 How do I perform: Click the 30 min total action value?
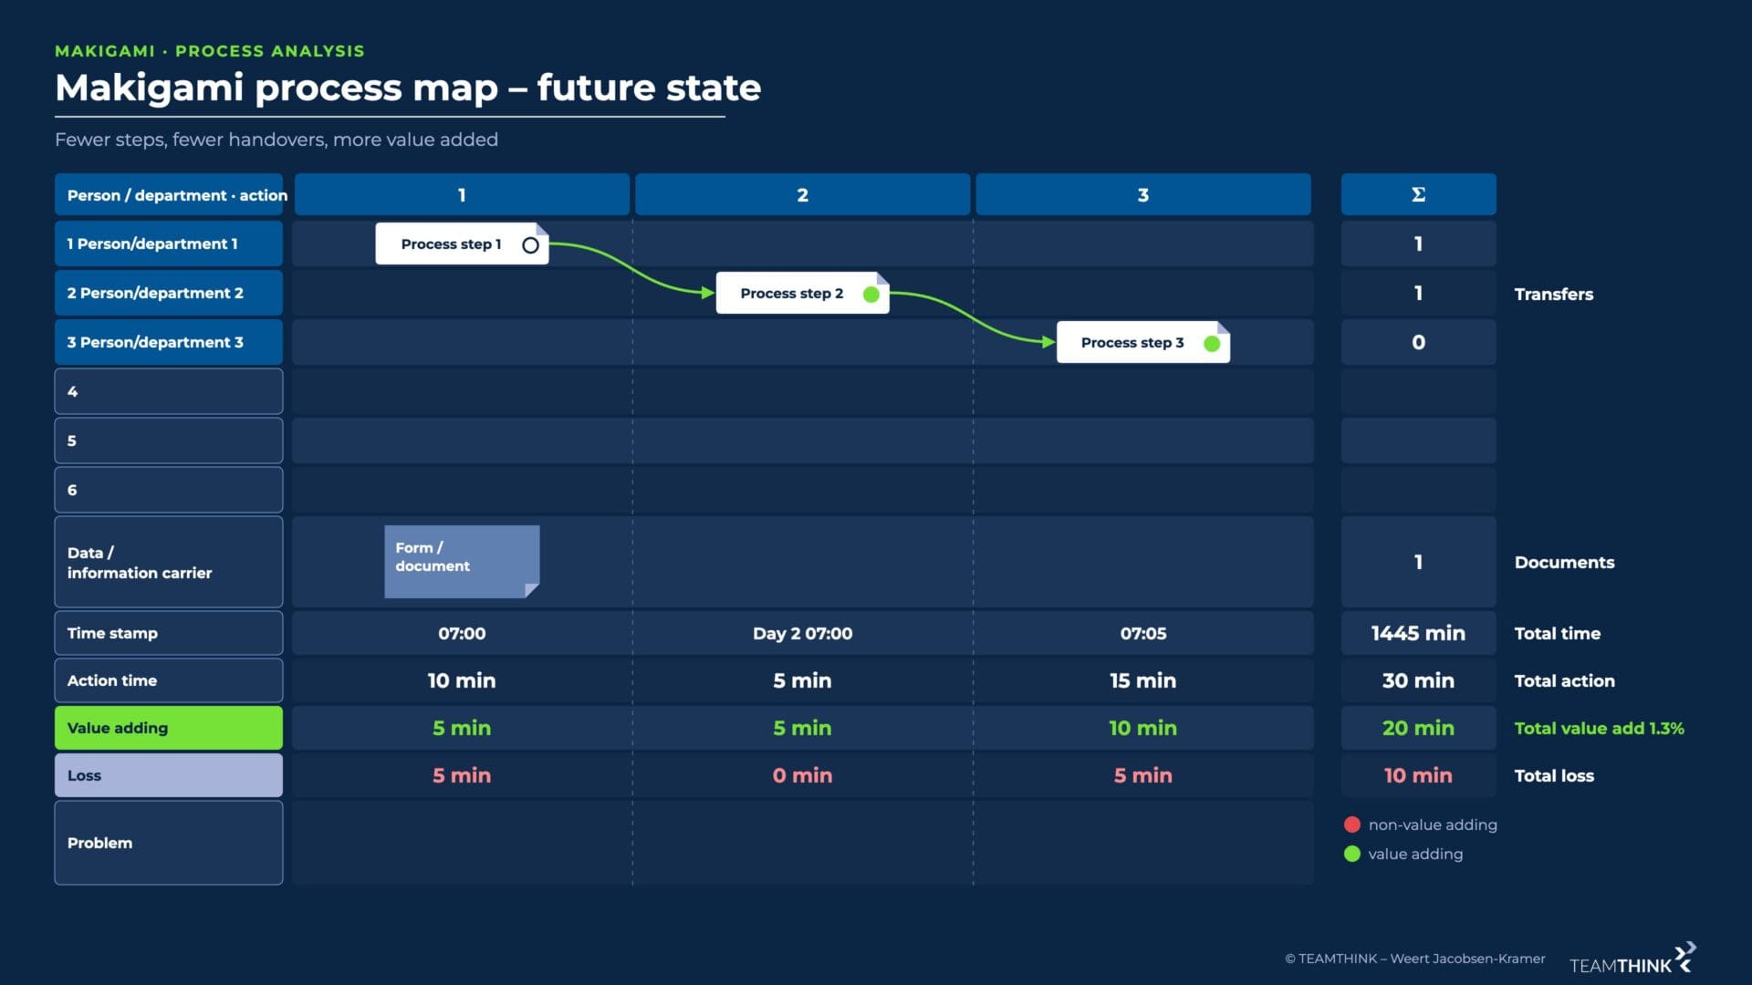[x=1418, y=680]
